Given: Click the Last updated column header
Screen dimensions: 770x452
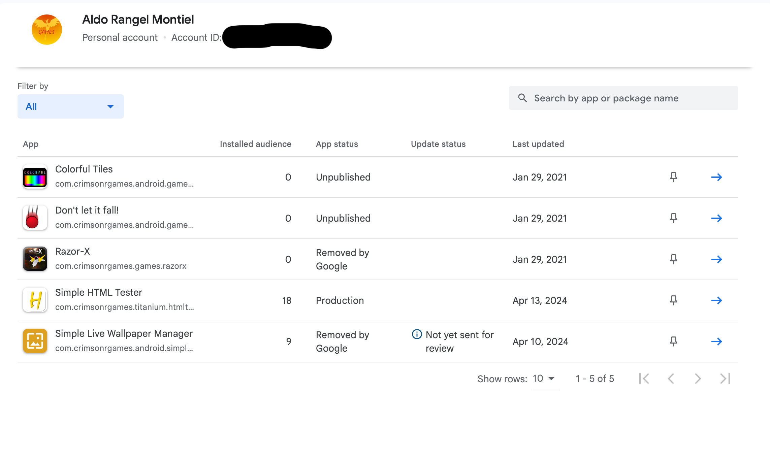Looking at the screenshot, I should 538,144.
